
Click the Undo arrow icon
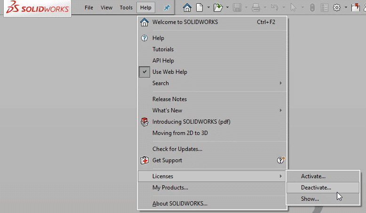pyautogui.click(x=275, y=8)
